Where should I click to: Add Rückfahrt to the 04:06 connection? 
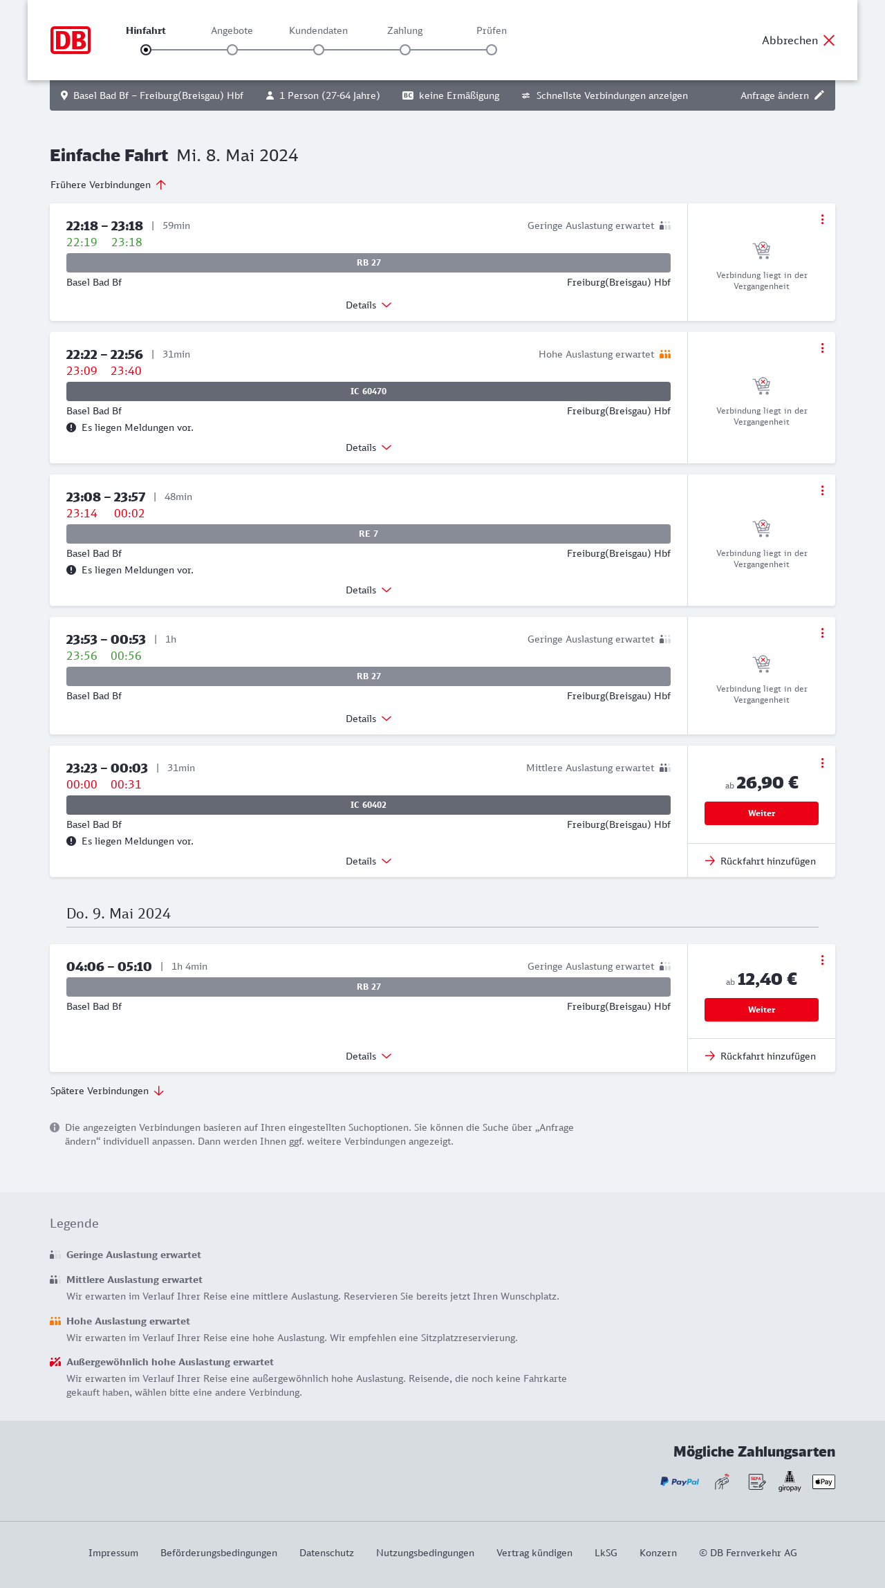[x=761, y=1056]
